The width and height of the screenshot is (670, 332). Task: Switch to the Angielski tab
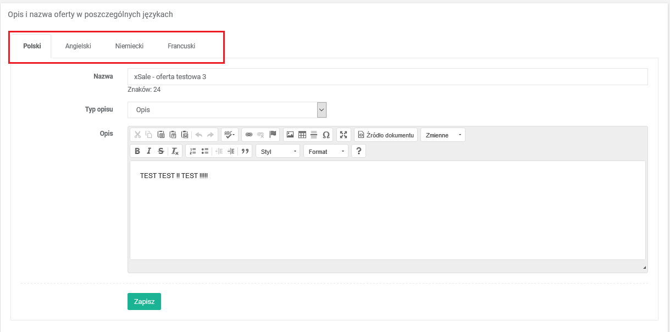pos(78,46)
